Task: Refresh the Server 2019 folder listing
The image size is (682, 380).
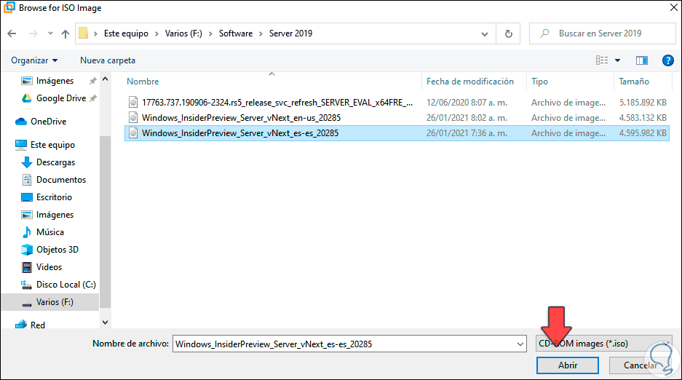Action: click(x=508, y=33)
